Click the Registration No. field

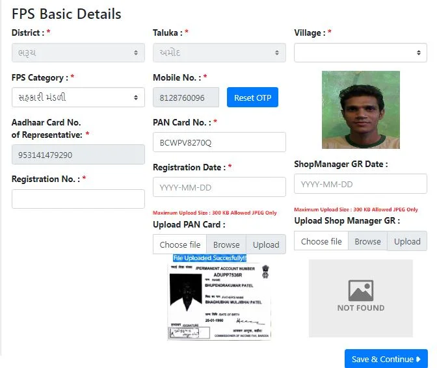click(78, 199)
